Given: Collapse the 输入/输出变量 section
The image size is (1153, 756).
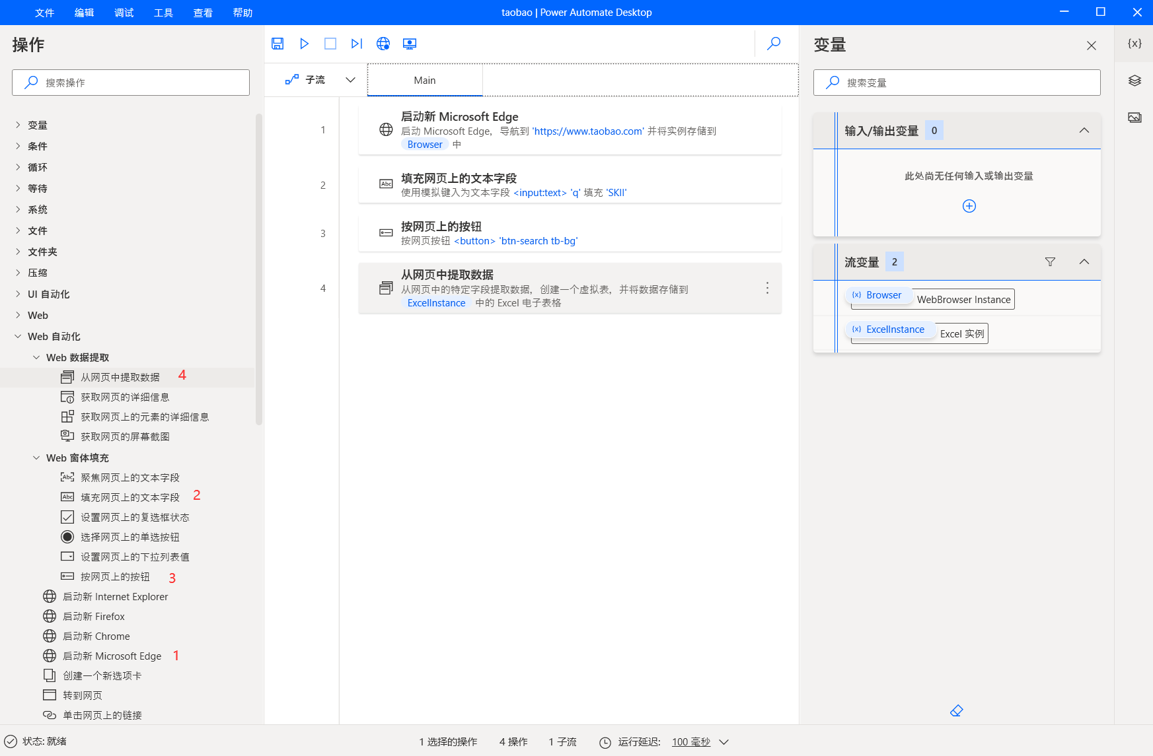Looking at the screenshot, I should click(1084, 130).
